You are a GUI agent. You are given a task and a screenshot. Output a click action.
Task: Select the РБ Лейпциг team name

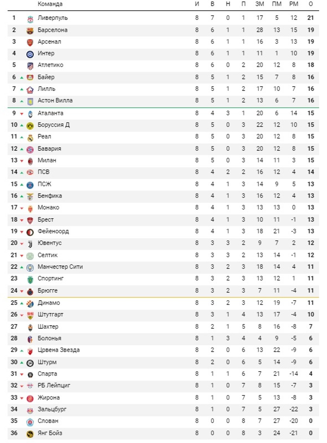54,385
